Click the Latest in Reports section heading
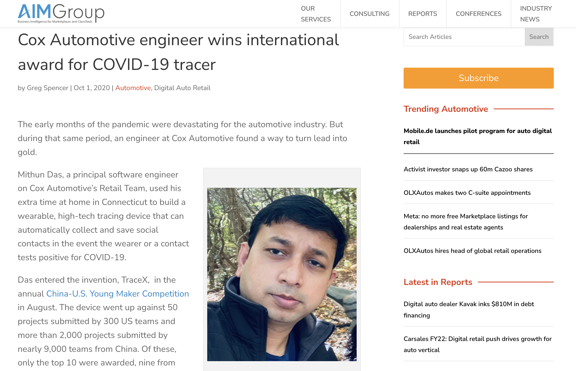 tap(438, 282)
